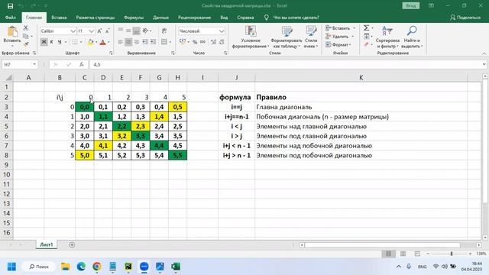Click the Условное форматирование icon
Image resolution: width=489 pixels, height=275 pixels.
pos(251,31)
